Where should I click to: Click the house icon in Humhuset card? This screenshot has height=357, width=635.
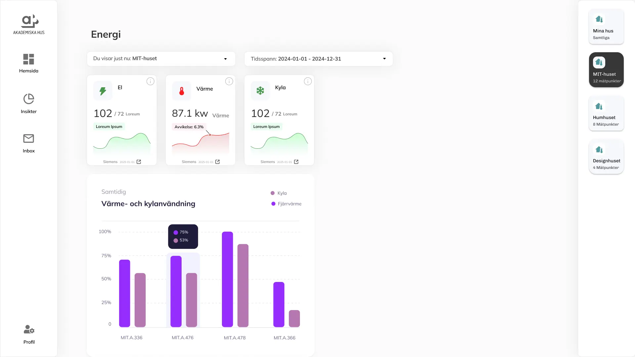click(x=599, y=106)
